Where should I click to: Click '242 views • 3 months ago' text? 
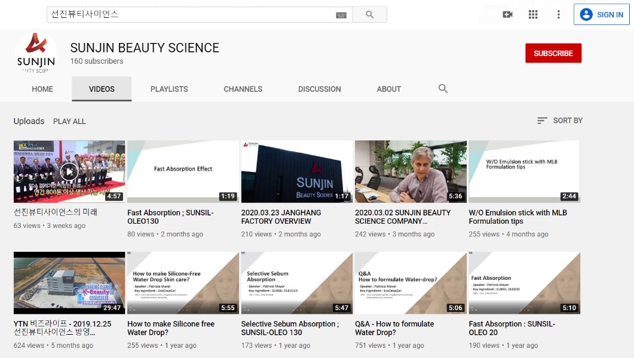(x=394, y=234)
